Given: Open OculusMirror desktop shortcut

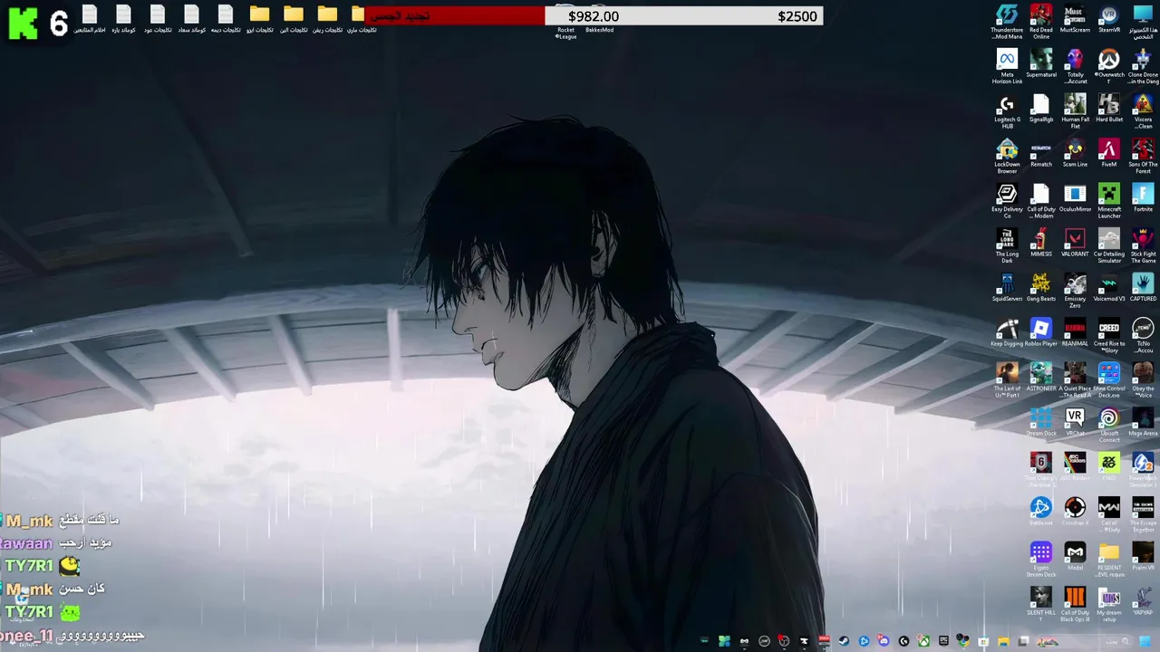Looking at the screenshot, I should [1075, 198].
